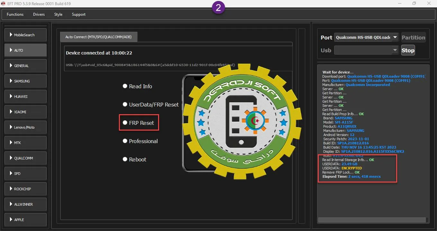Open the APPLE sidebar category
Image resolution: width=437 pixels, height=231 pixels.
[25, 220]
